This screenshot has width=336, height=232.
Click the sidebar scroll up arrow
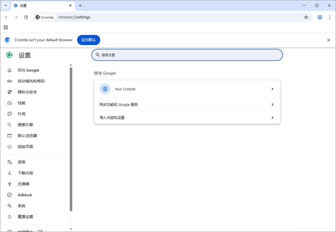pyautogui.click(x=71, y=65)
